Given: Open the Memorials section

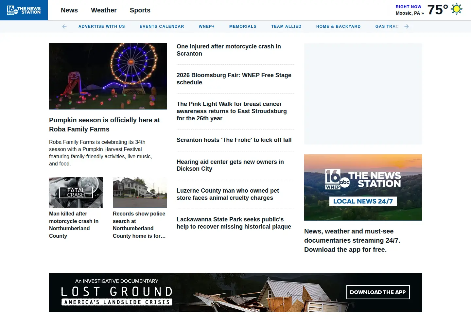Looking at the screenshot, I should point(243,26).
